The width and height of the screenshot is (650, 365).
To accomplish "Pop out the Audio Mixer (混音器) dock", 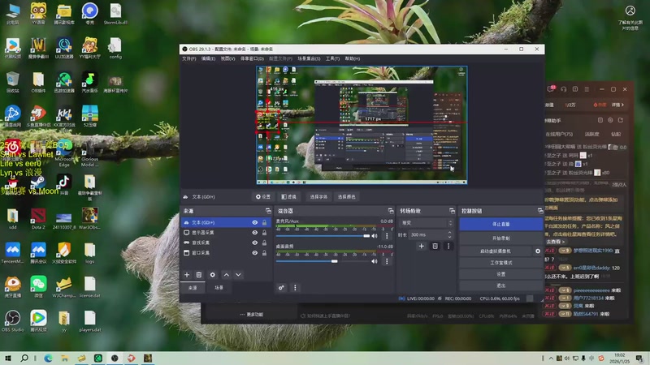I will click(391, 211).
